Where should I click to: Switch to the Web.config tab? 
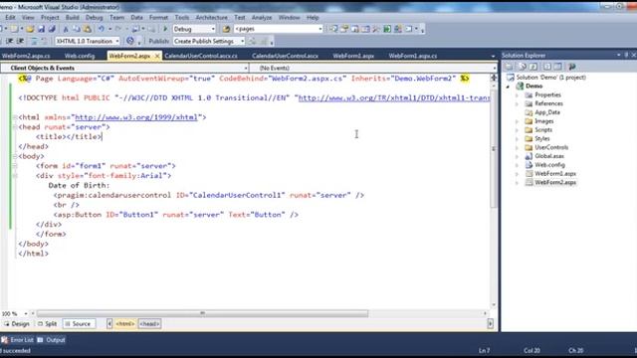(80, 56)
